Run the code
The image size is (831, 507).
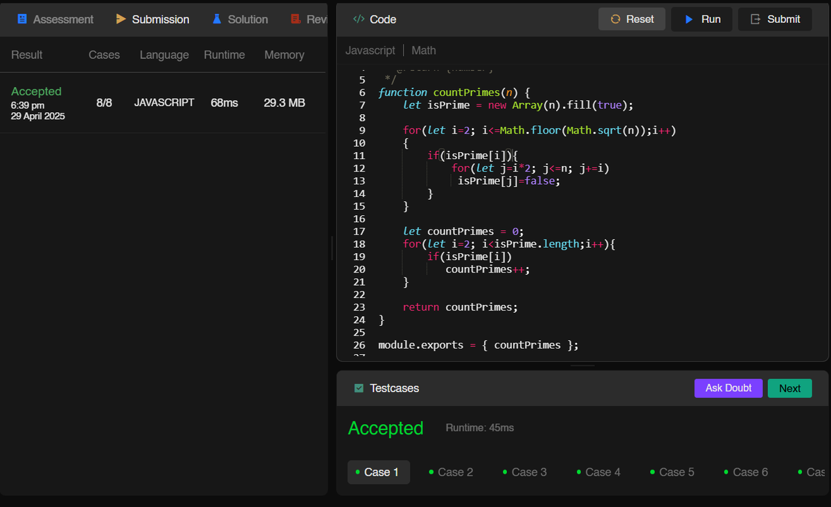point(702,19)
